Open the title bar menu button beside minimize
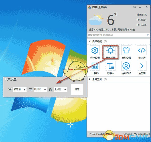This screenshot has width=151, height=142. 135,7
